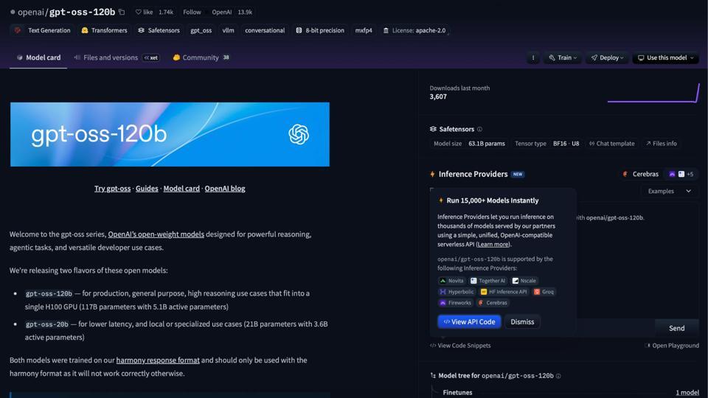Select the Together AI provider chip
The width and height of the screenshot is (708, 398).
pos(487,281)
